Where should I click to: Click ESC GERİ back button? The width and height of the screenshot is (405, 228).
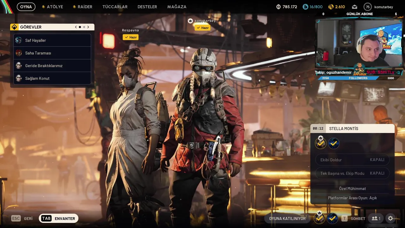point(22,218)
